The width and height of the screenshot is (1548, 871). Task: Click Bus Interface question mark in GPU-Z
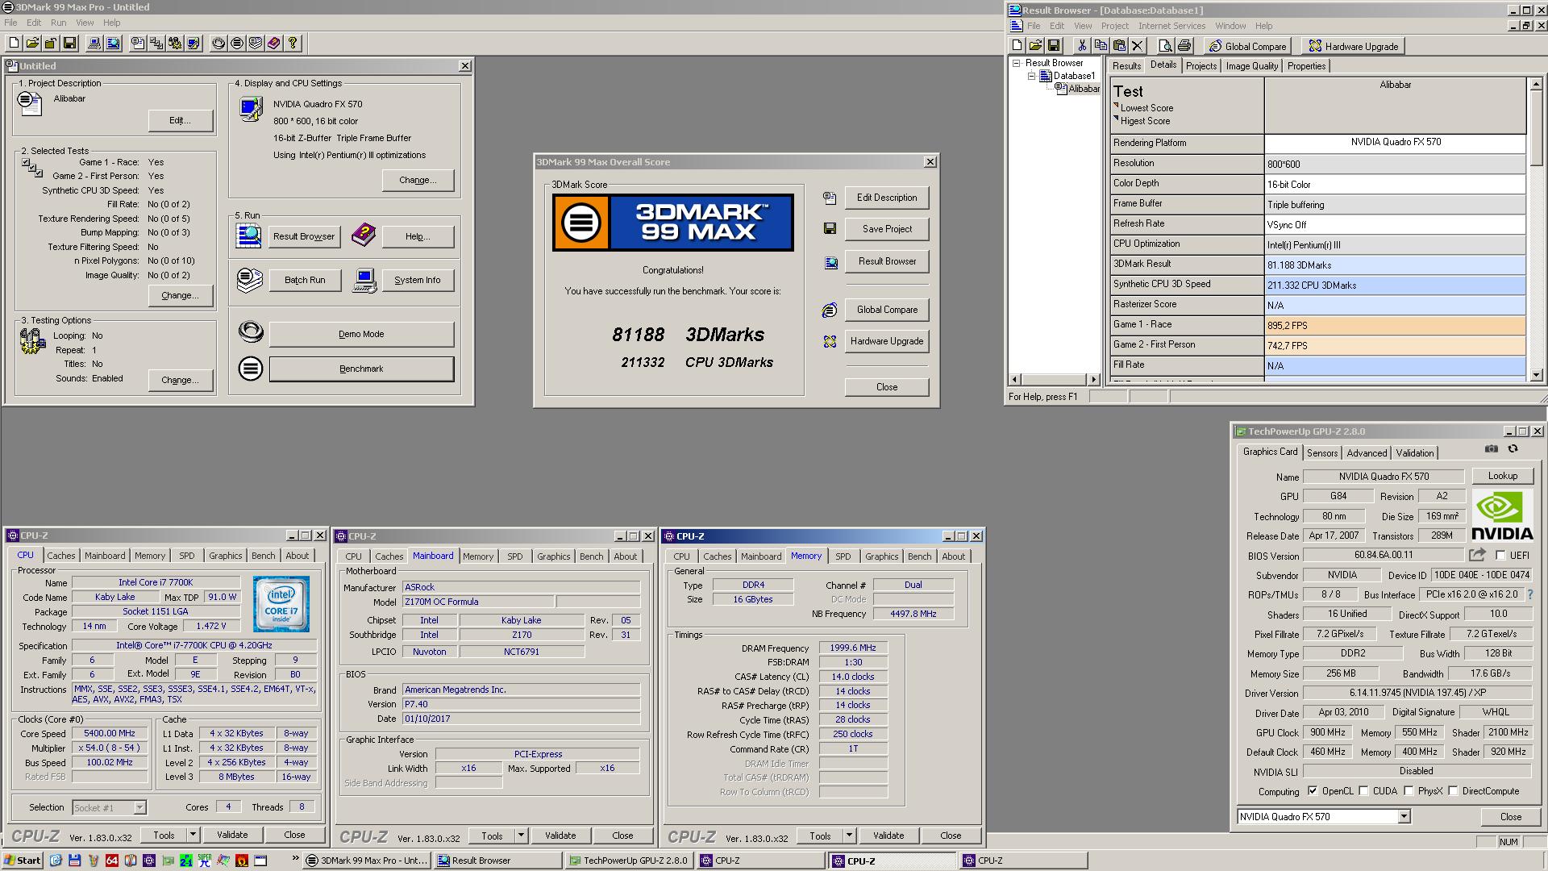coord(1529,594)
